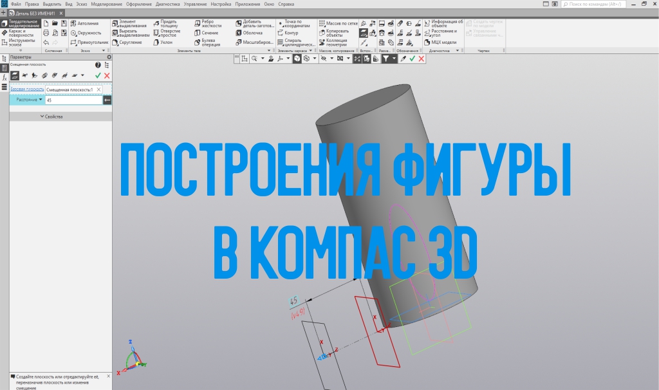The height and width of the screenshot is (390, 659).
Task: Click the Базовая плоскость link
Action: click(x=27, y=89)
